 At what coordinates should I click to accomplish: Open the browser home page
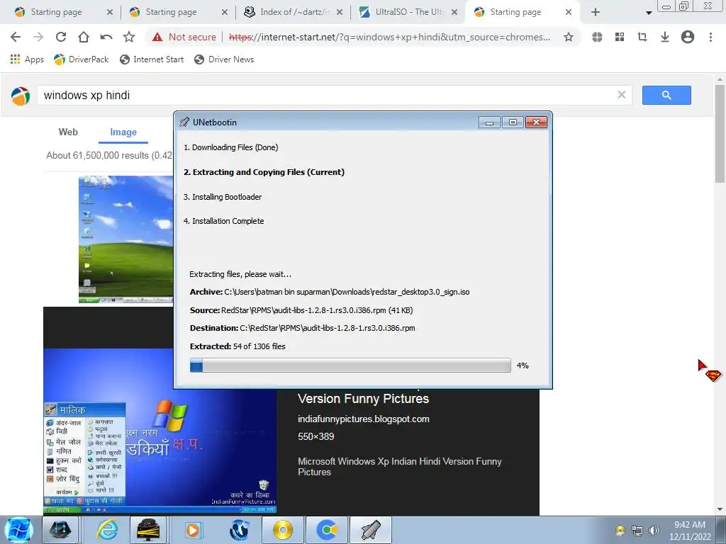(84, 37)
